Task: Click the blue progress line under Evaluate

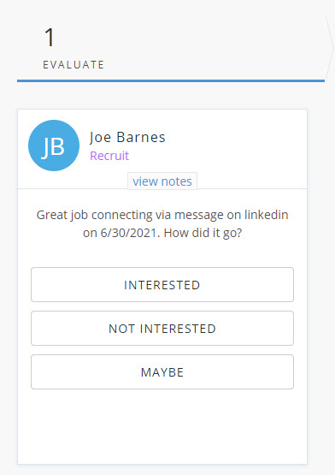Action: click(171, 81)
